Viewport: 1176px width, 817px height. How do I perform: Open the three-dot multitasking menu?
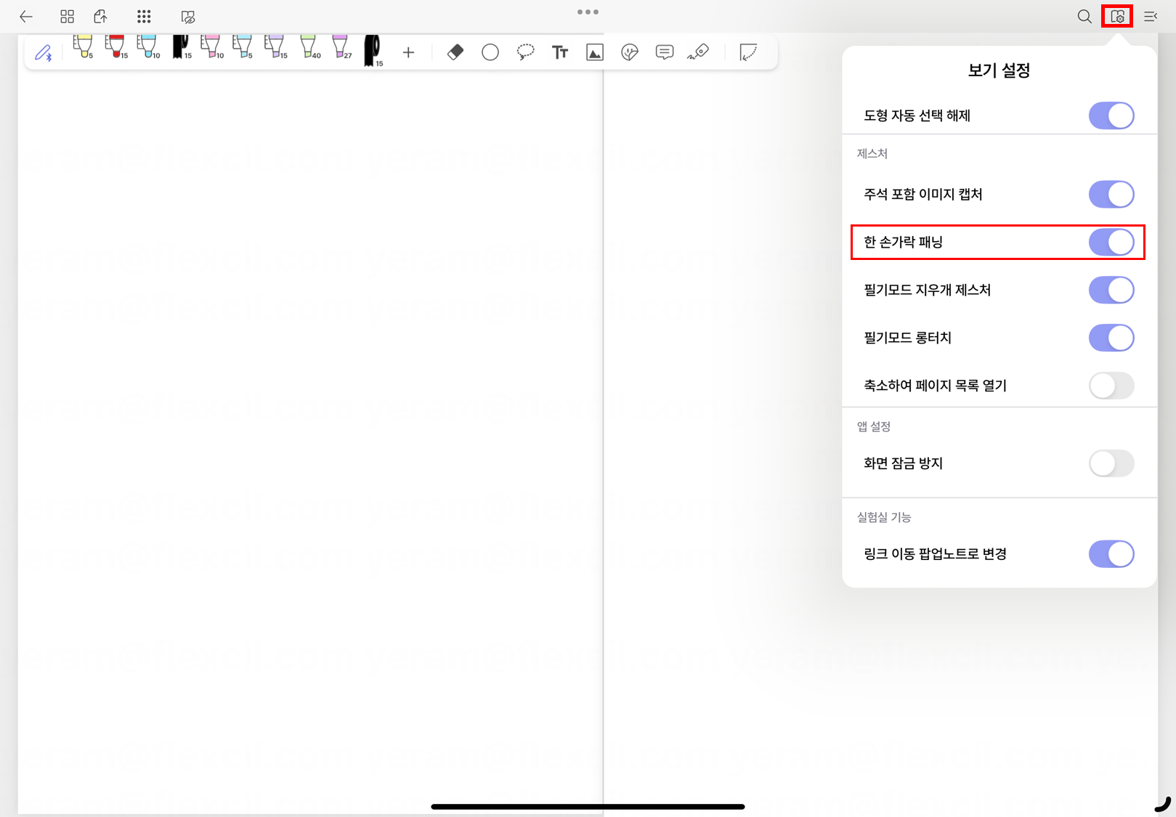[588, 12]
